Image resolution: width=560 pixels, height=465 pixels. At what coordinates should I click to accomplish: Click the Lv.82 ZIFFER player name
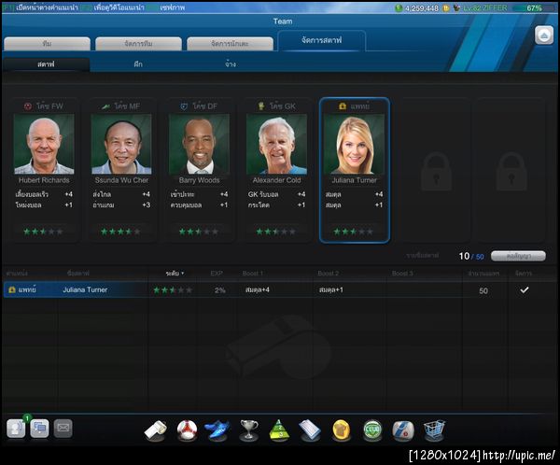(485, 7)
